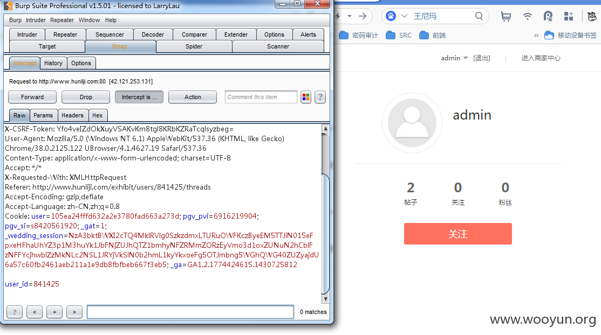Go to previous search match '<' button
601x335 pixels.
pos(35,312)
